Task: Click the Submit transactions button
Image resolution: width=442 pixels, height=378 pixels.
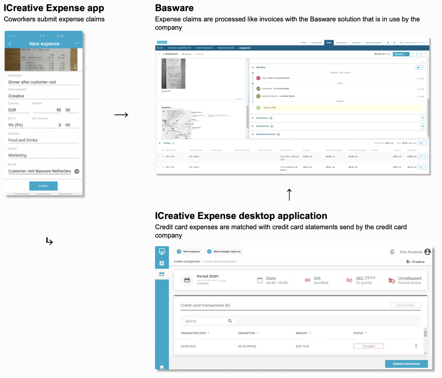Action: tap(406, 363)
